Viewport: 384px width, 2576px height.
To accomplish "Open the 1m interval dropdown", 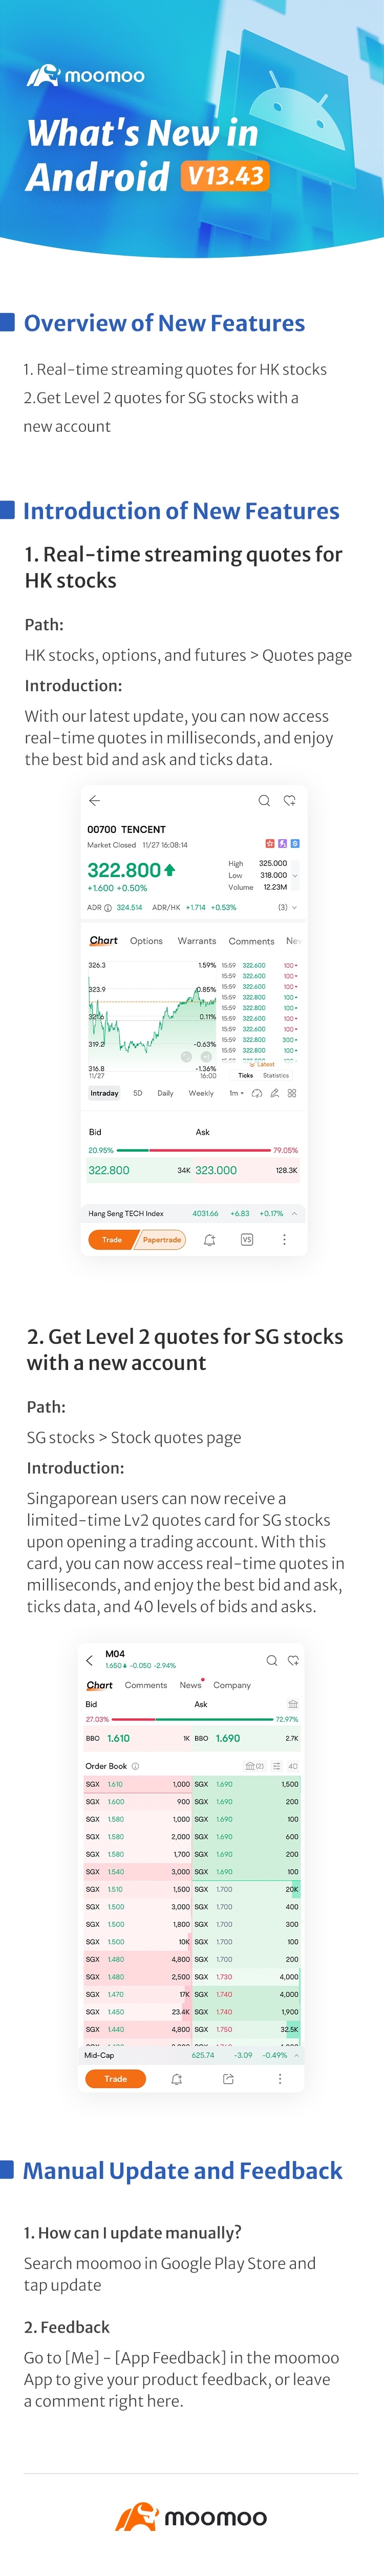I will [237, 1093].
